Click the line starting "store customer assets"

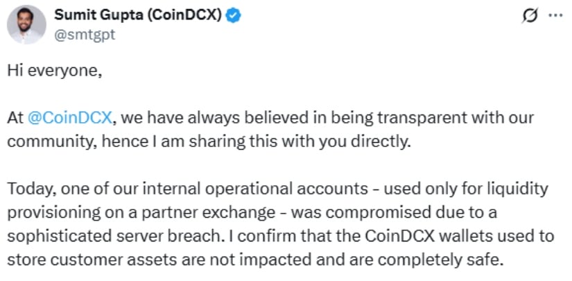[255, 259]
